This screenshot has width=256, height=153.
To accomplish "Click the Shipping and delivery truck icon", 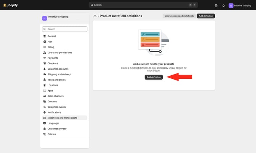I will (x=44, y=74).
